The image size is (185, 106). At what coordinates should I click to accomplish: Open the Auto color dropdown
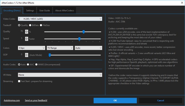88,48
